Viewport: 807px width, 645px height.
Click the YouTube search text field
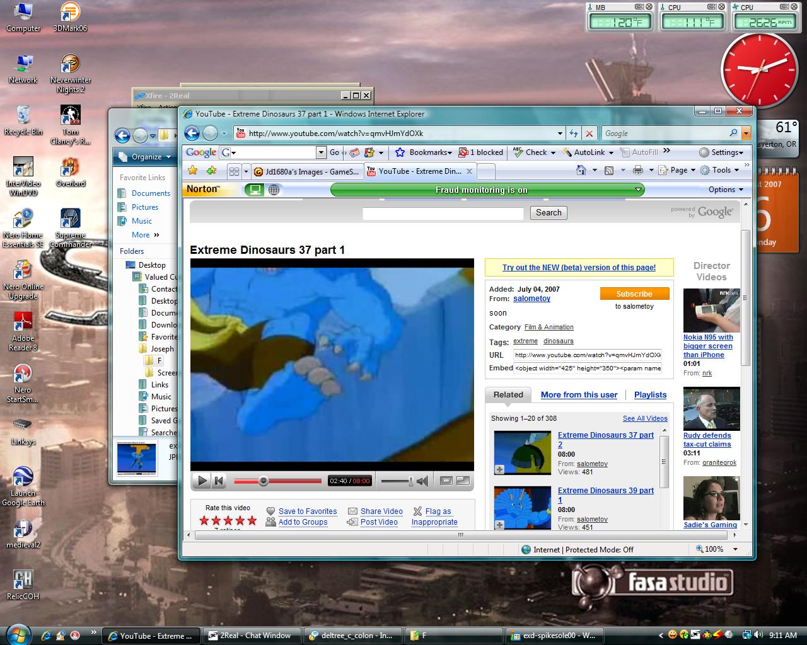click(x=443, y=214)
